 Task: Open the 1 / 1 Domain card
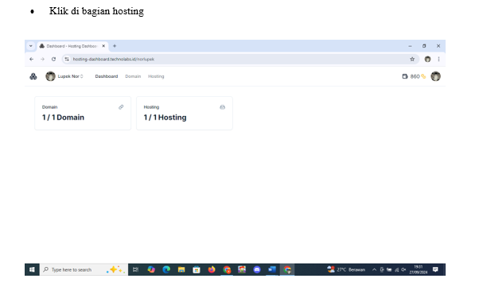(83, 113)
